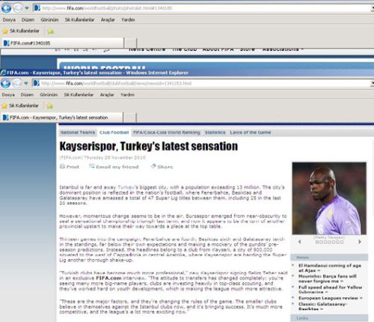The width and height of the screenshot is (374, 322).
Task: Click the page icon beside rear window URL
Action: 37,8
